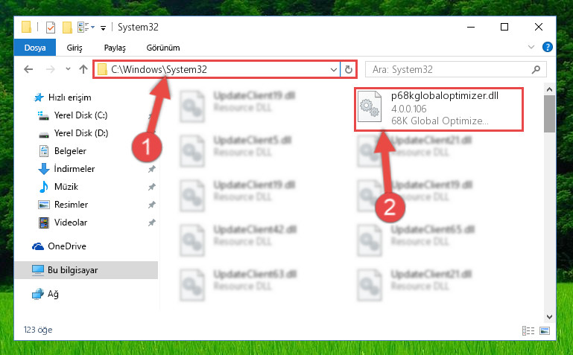Click the Properties checkmark quick access icon
The height and width of the screenshot is (355, 573).
pos(51,28)
